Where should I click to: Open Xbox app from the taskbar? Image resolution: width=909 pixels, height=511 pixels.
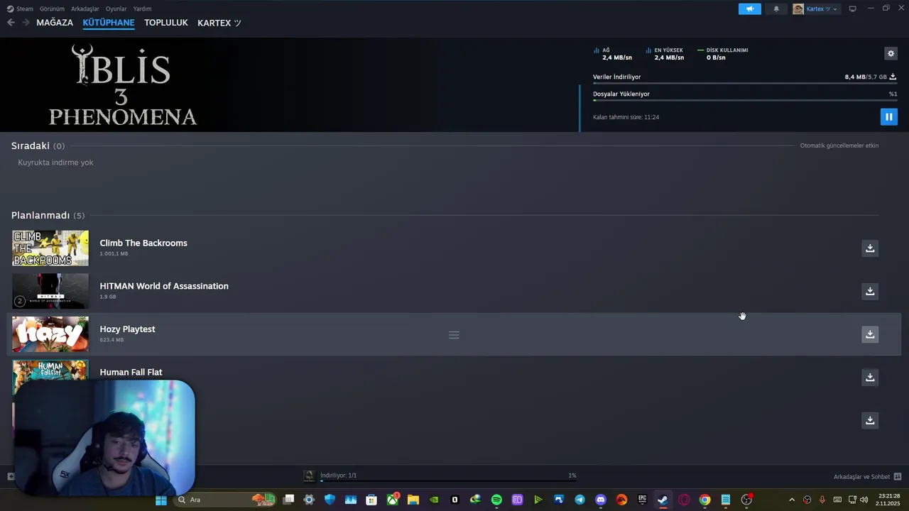point(392,500)
